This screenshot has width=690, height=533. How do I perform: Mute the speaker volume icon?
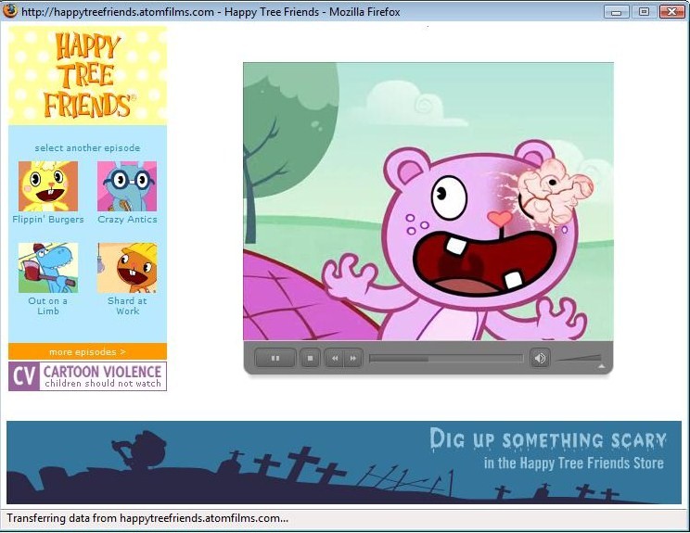click(x=540, y=358)
